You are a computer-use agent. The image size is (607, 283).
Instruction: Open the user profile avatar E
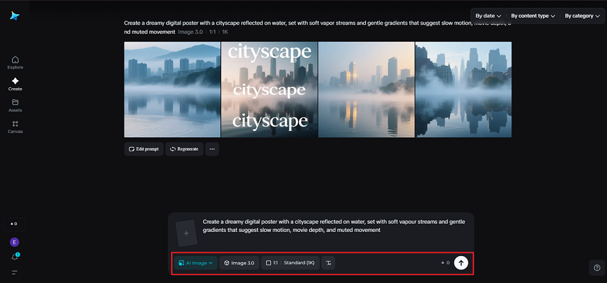(15, 242)
